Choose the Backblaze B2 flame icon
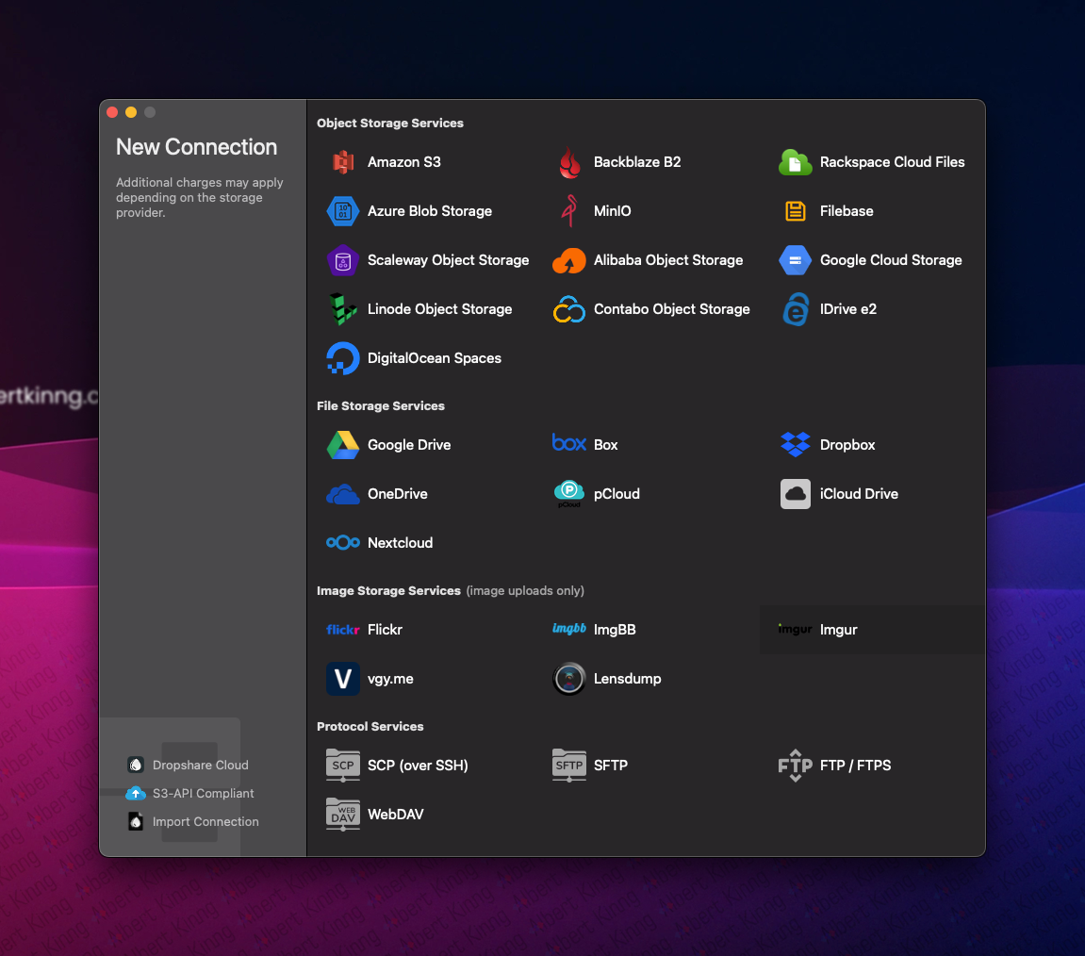The width and height of the screenshot is (1085, 956). (569, 162)
